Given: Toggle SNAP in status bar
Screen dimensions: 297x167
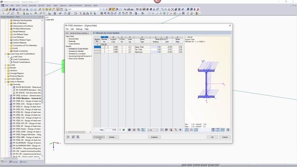Looking at the screenshot, I should (x=184, y=166).
